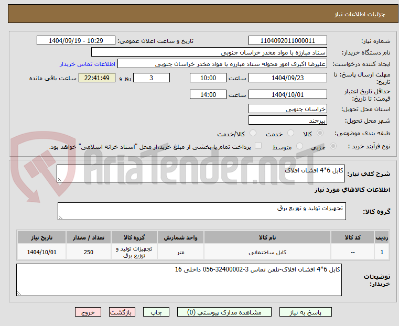The width and height of the screenshot is (399, 326).
Task: Open اطلاعات تماس خریدار link
Action: click(88, 64)
